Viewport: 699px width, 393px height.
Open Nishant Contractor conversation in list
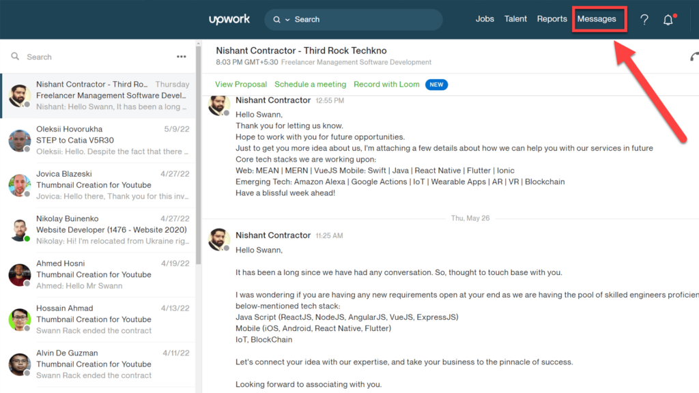[x=98, y=96]
